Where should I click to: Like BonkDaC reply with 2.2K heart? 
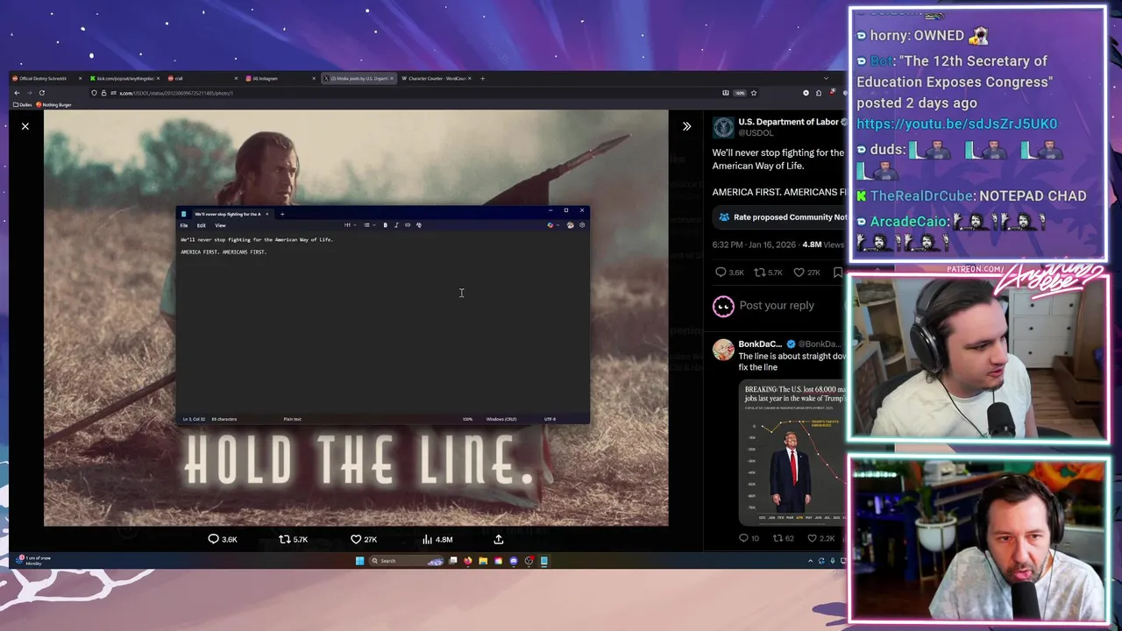(812, 538)
